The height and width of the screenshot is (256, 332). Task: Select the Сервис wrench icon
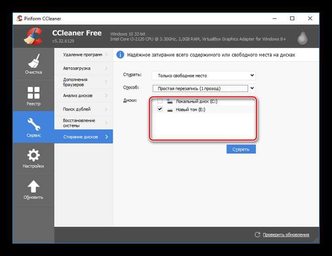(33, 123)
